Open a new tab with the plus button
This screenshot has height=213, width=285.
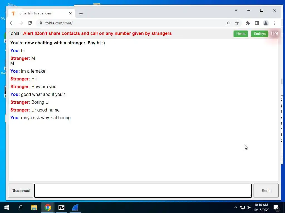pyautogui.click(x=81, y=13)
